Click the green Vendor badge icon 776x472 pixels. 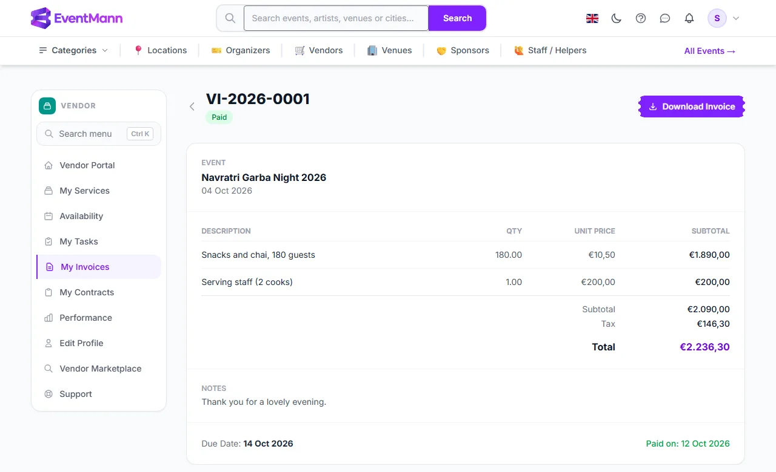tap(47, 106)
